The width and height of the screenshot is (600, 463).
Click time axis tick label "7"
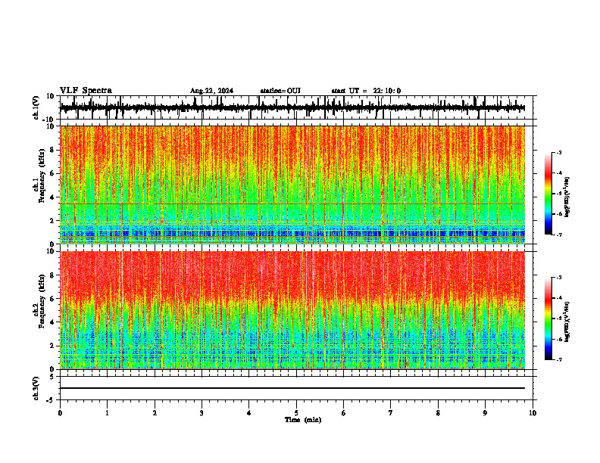(x=391, y=413)
